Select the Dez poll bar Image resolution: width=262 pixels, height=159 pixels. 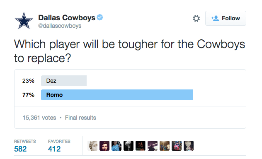point(64,81)
